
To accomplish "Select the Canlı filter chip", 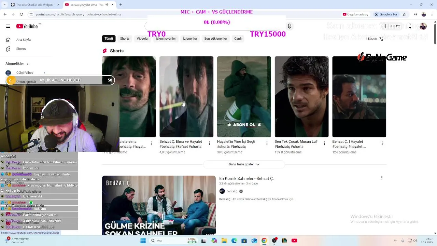I will [x=238, y=39].
